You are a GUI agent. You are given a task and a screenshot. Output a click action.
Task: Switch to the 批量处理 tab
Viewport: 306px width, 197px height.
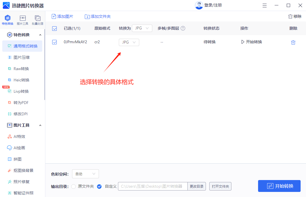point(37,20)
